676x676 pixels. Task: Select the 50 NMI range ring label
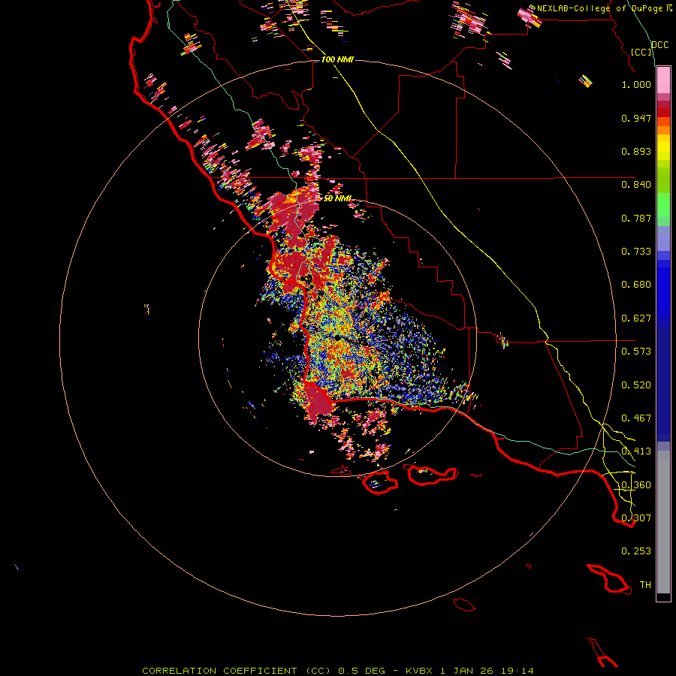click(x=337, y=198)
